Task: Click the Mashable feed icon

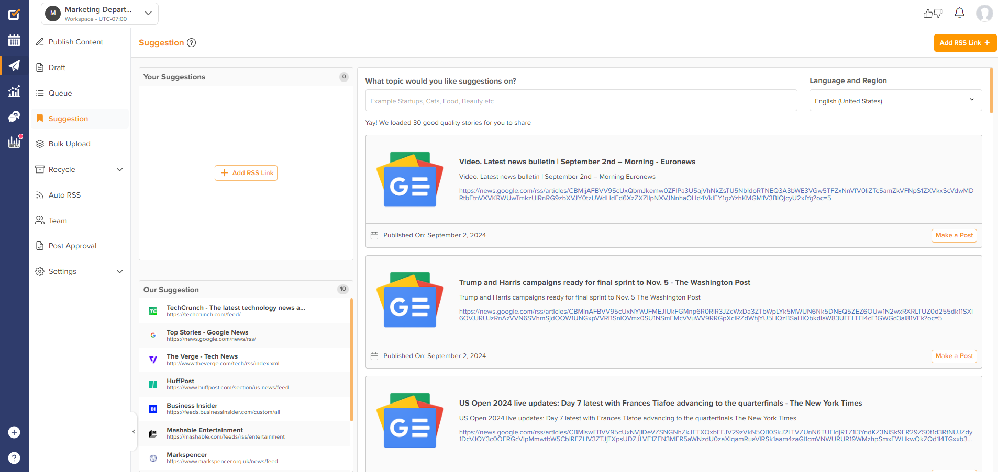Action: click(x=153, y=433)
